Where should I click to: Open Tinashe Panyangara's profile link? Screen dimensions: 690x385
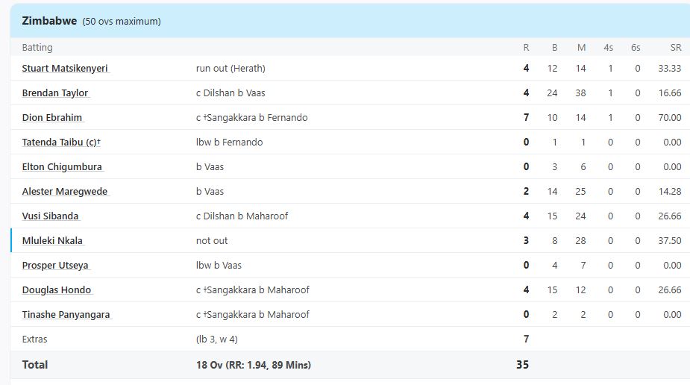tap(66, 315)
